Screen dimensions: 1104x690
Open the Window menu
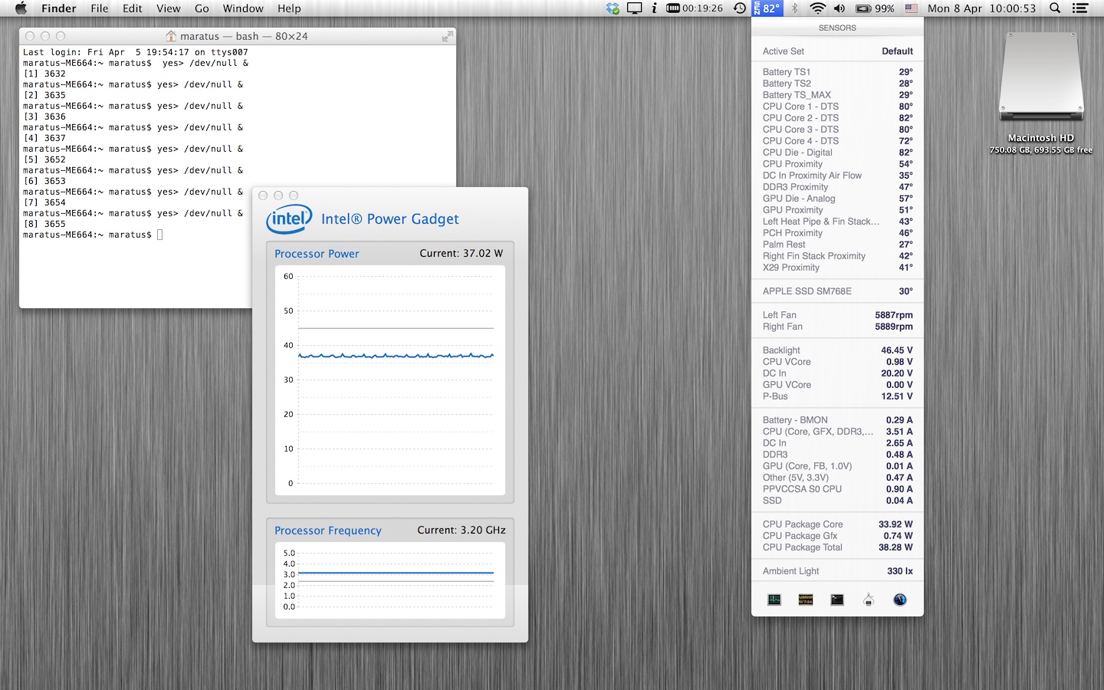(x=243, y=8)
